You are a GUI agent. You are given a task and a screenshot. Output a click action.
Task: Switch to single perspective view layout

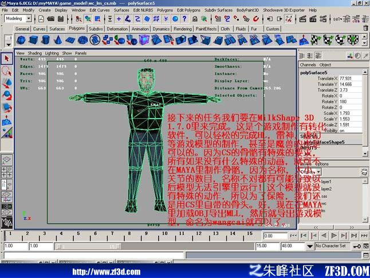[x=7, y=159]
